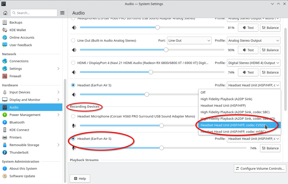Viewport: 288px width, 184px height.
Task: Open the hamburger menu beside the search box
Action: tap(62, 13)
